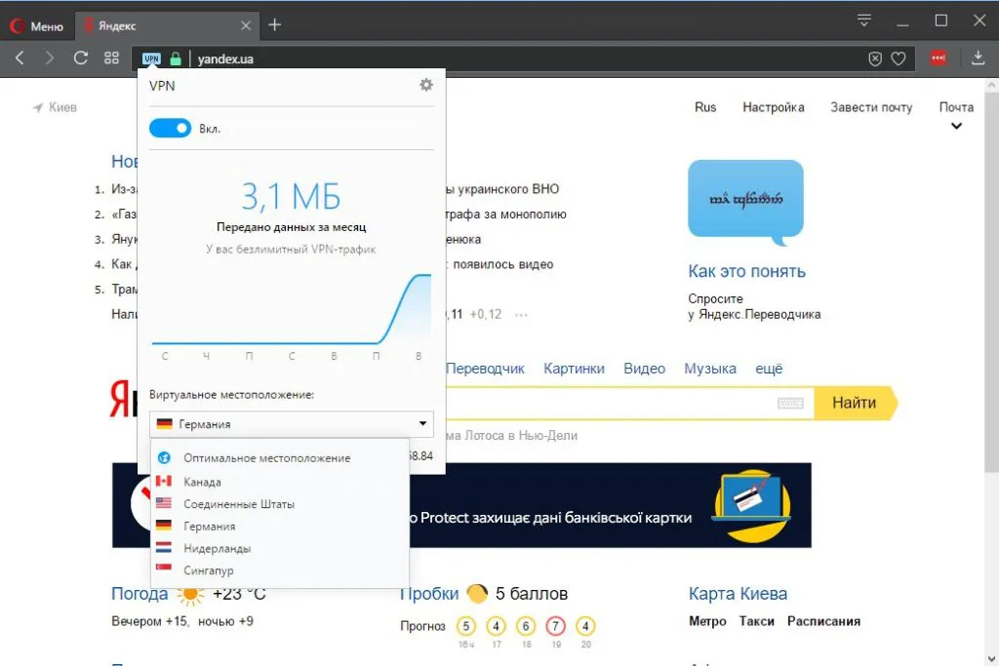Choose Канада from location list

coord(280,482)
